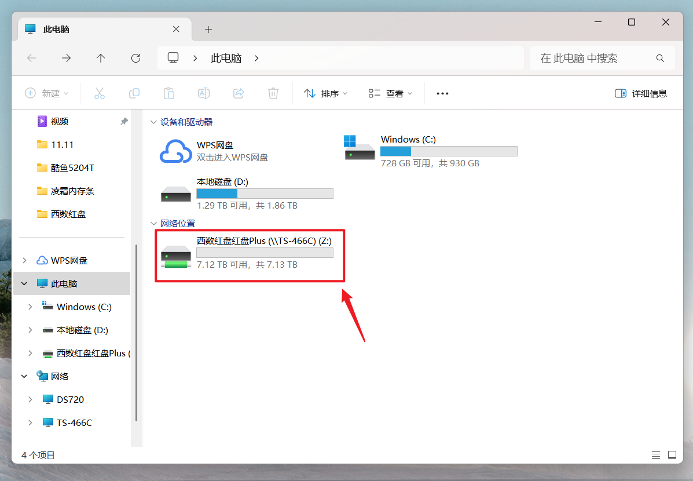Expand Windows (C:) in the sidebar
The image size is (693, 481).
tap(30, 307)
